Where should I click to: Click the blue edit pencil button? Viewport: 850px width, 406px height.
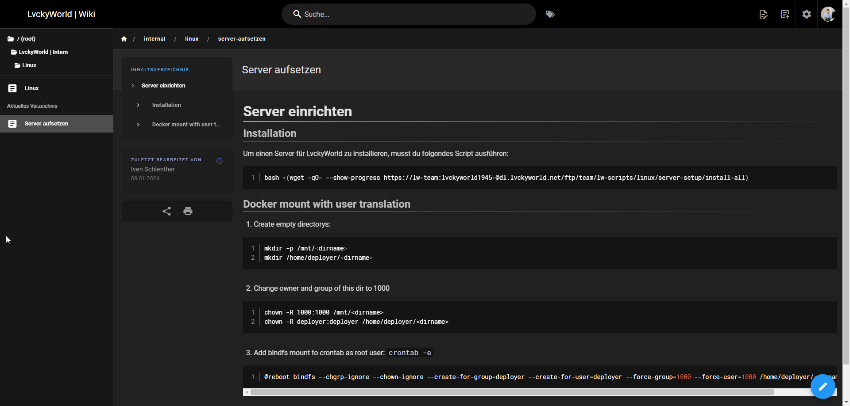[823, 387]
